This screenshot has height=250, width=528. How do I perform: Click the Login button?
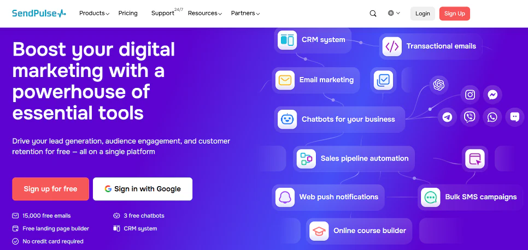(x=423, y=14)
